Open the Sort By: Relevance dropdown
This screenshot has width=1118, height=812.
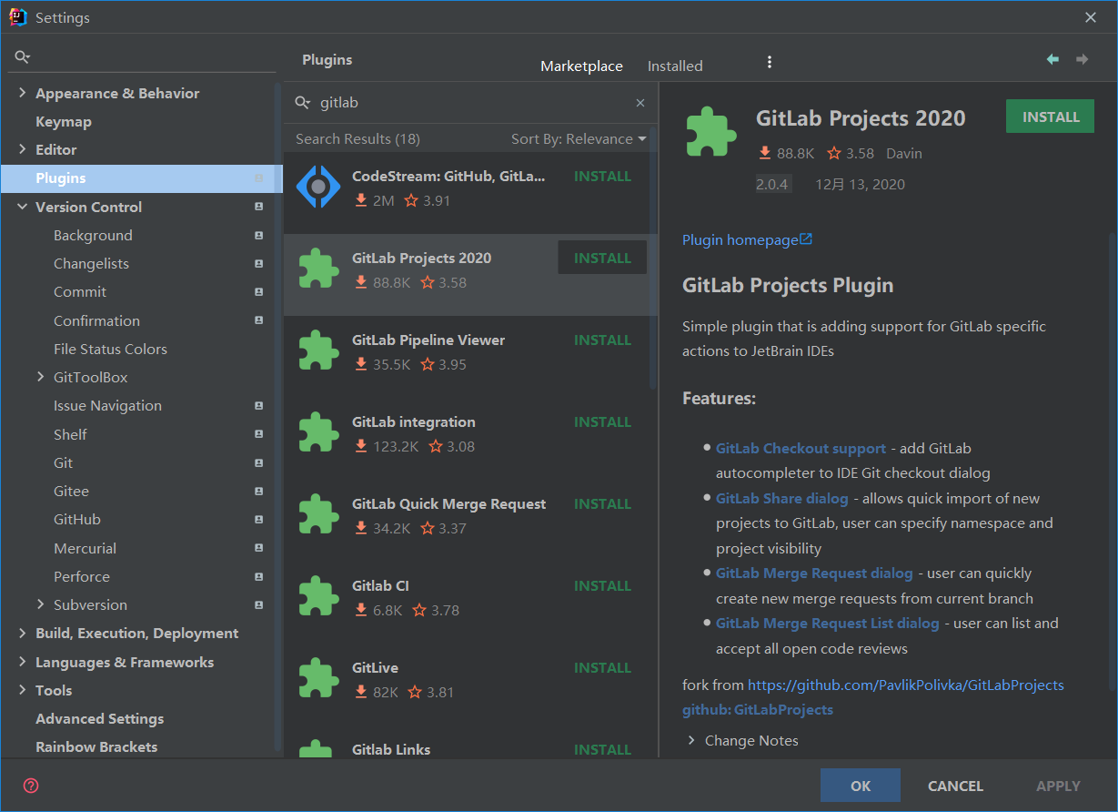click(579, 139)
